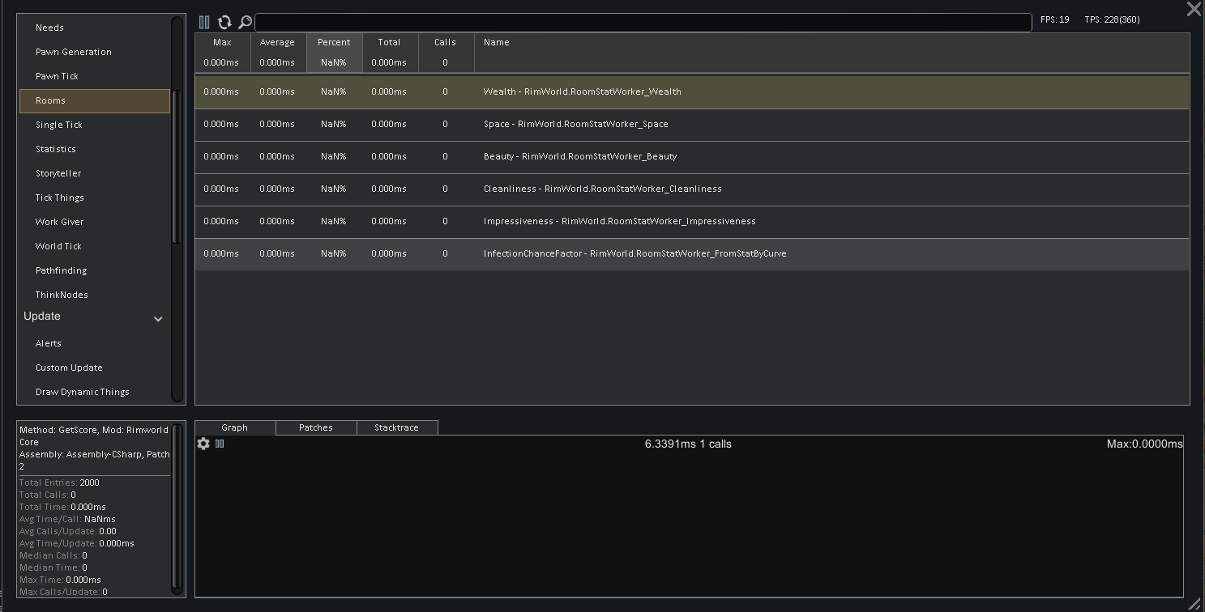This screenshot has width=1205, height=612.
Task: Click the FPS: 19 readout
Action: [1055, 19]
